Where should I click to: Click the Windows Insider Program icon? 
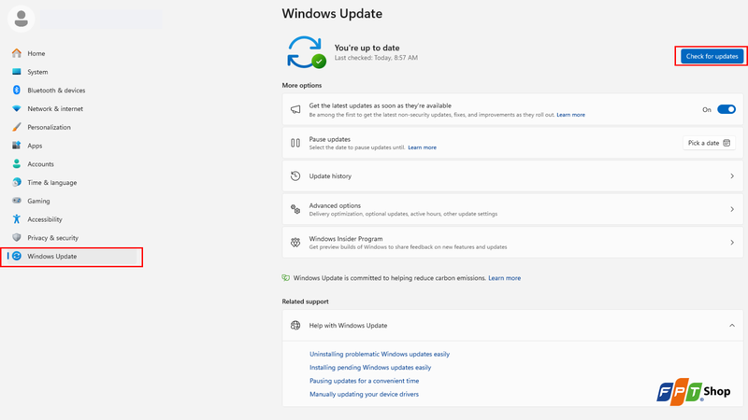click(x=295, y=243)
